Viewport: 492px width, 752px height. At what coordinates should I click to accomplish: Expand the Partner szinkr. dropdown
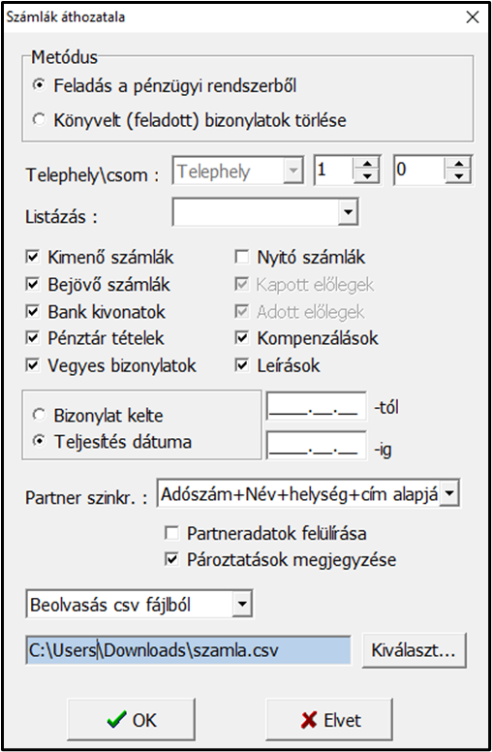[449, 492]
